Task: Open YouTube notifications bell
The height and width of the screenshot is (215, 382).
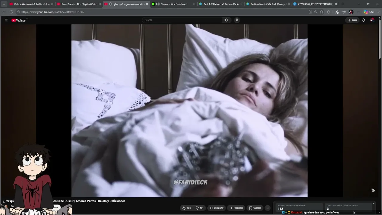Action: click(x=363, y=20)
